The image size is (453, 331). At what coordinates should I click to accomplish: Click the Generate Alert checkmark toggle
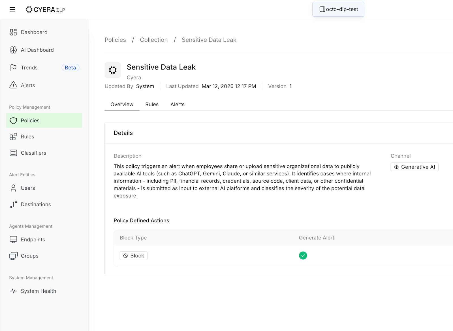point(303,256)
